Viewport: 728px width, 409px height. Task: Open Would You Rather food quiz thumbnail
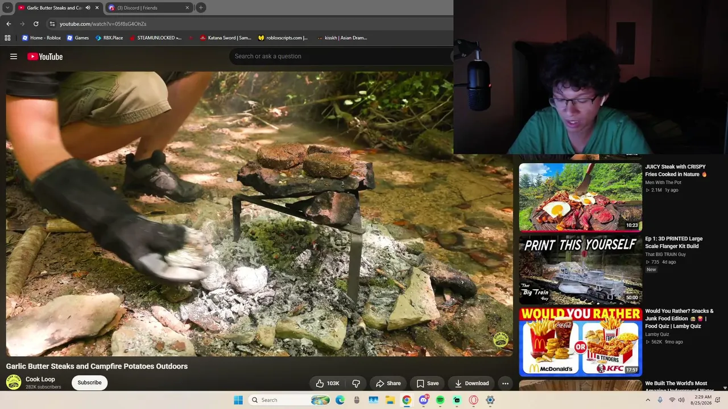click(x=581, y=341)
